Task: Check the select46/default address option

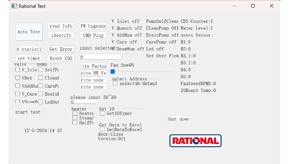Action: point(115,83)
